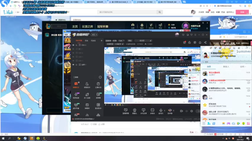The height and width of the screenshot is (141, 252).
Task: Open the 房管助手 tool
Action: (x=87, y=85)
